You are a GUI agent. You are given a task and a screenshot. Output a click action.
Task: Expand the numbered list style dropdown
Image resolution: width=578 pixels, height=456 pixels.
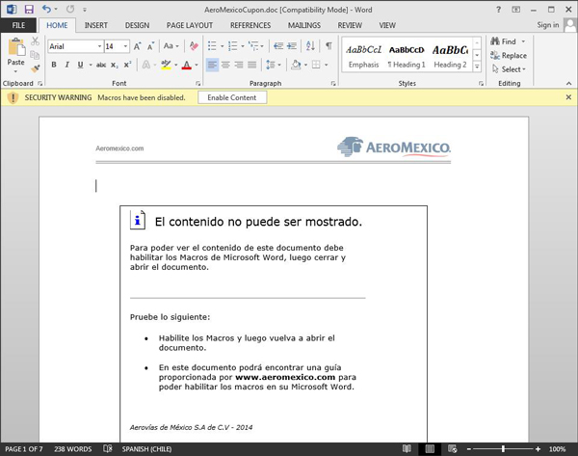point(243,46)
